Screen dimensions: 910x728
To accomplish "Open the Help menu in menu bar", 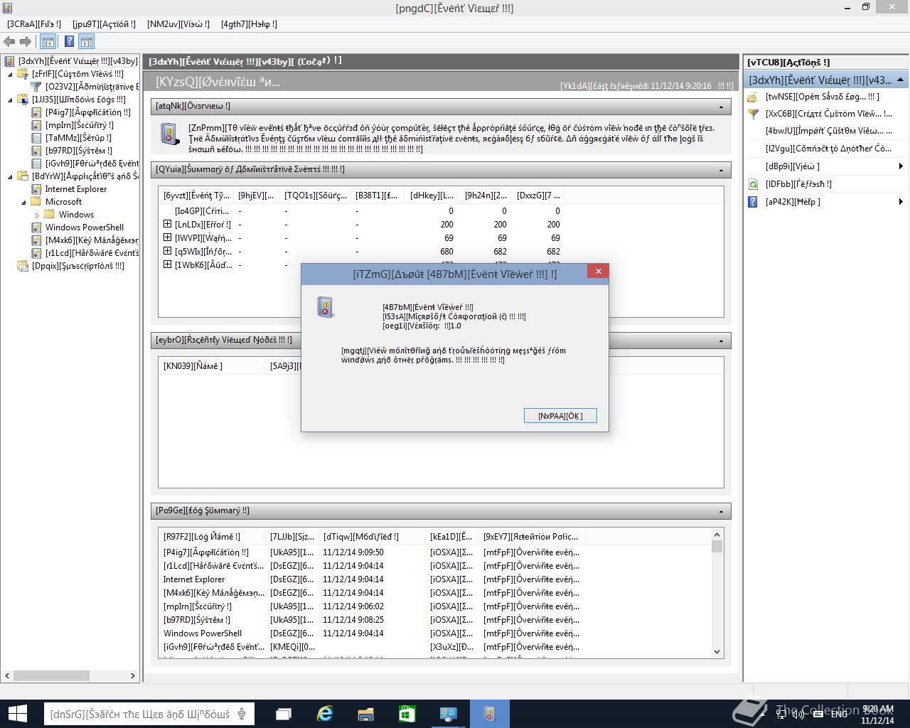I will coord(249,23).
